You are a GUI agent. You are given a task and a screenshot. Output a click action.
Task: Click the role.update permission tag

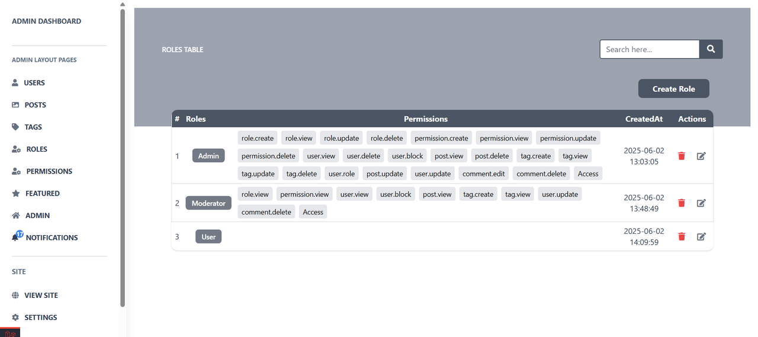(x=341, y=138)
